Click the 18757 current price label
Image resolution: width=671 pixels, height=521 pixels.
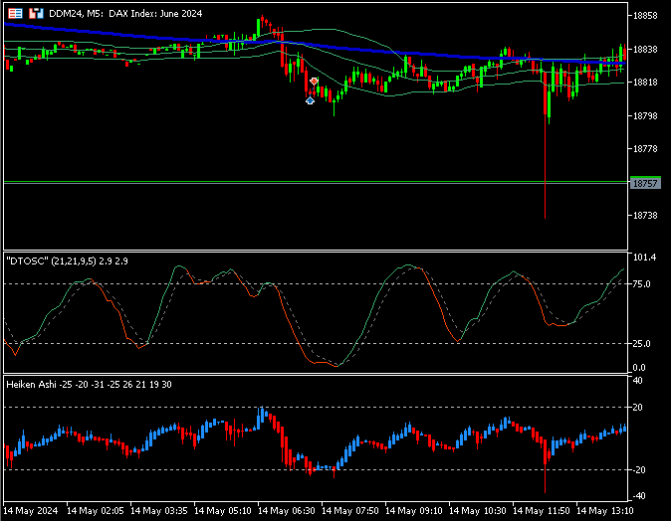(x=645, y=183)
